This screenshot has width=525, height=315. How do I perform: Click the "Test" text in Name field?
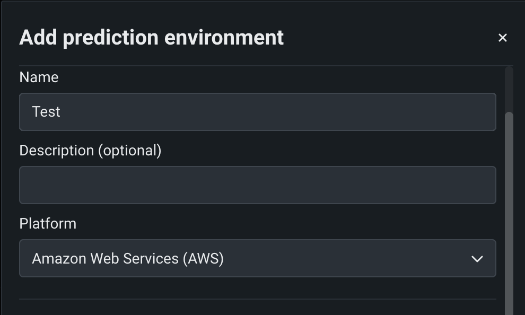click(46, 112)
